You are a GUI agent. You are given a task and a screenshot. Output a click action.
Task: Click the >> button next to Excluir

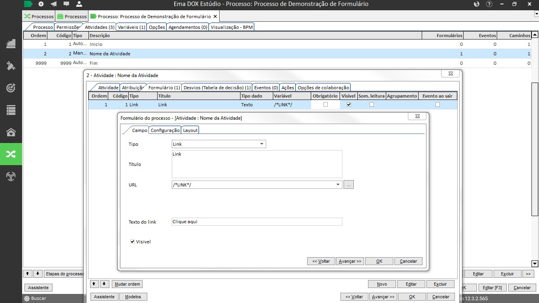(x=528, y=273)
